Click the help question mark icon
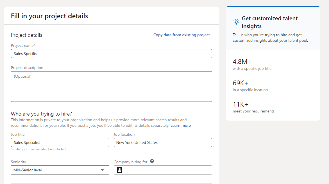 [152, 161]
